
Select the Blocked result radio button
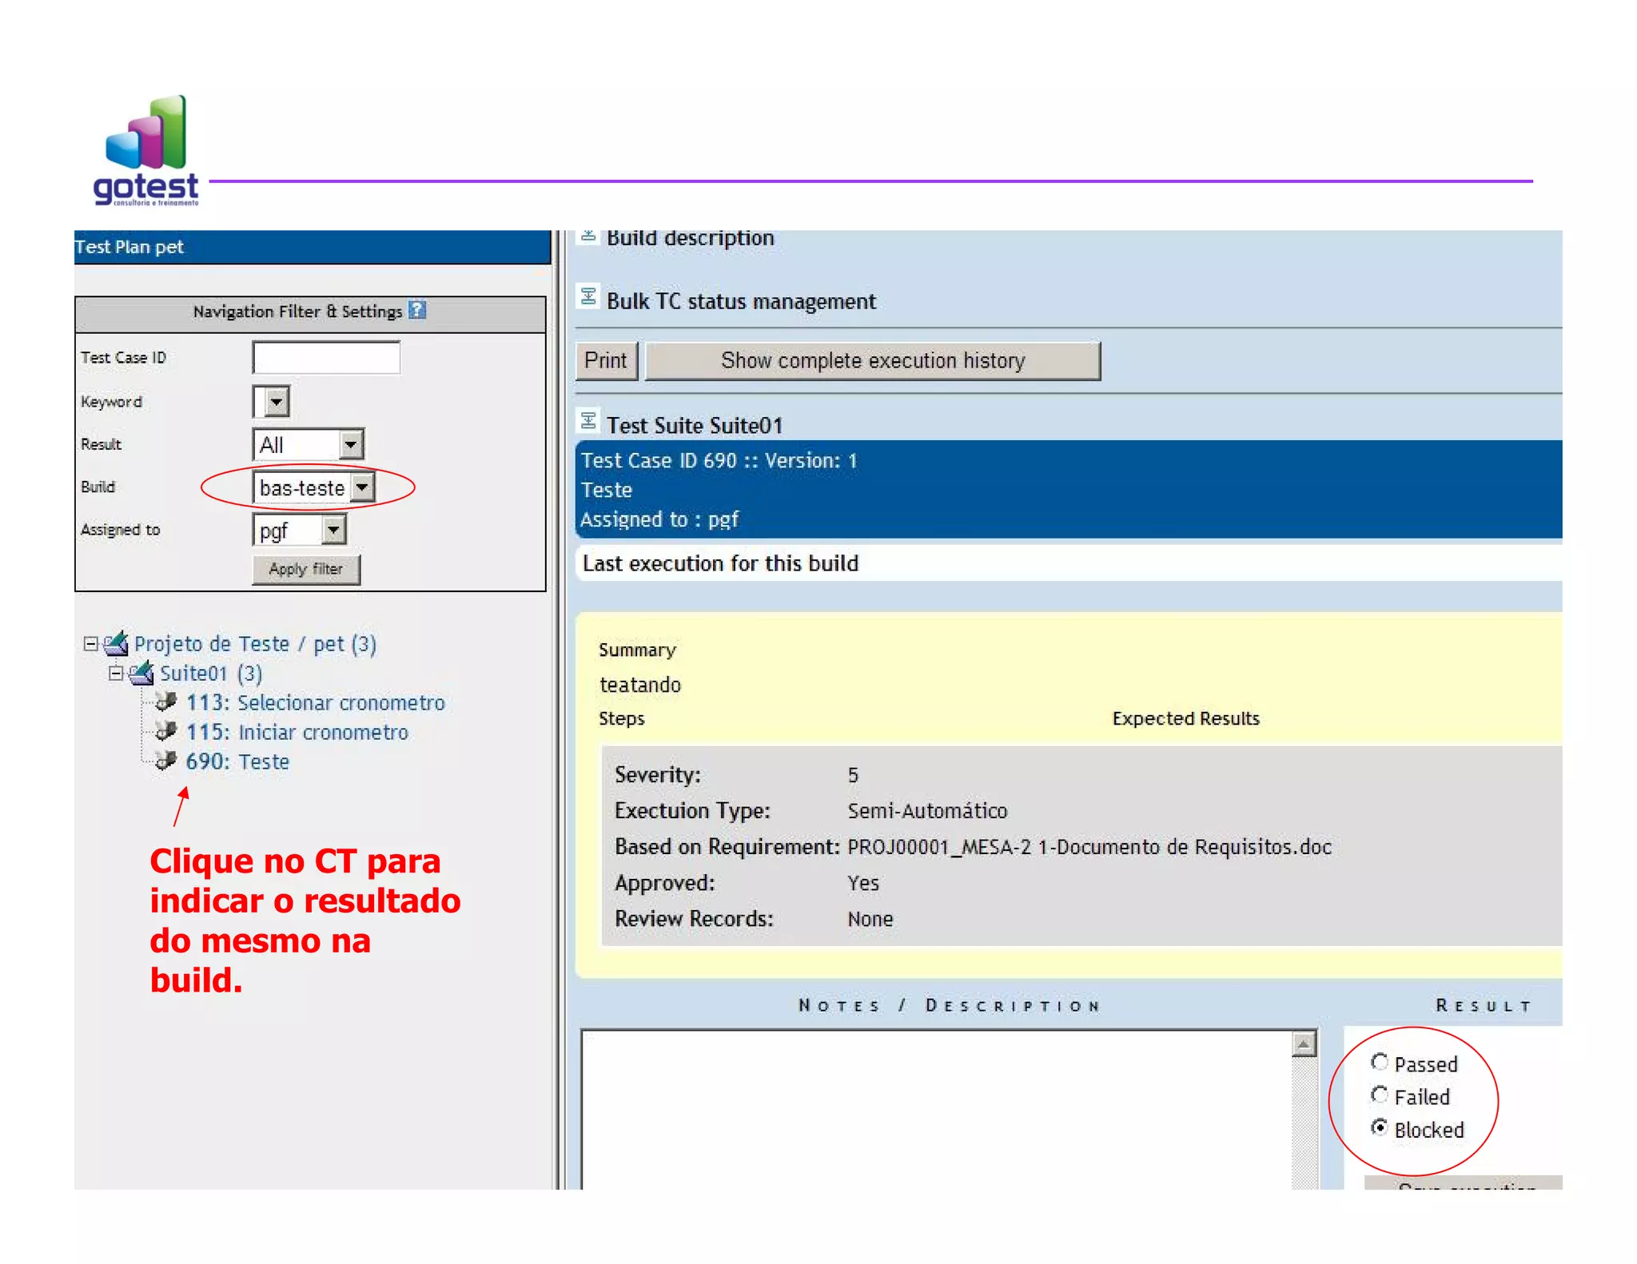click(x=1379, y=1127)
